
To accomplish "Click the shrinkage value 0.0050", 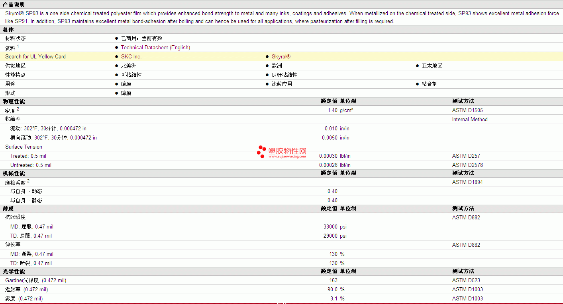I will click(x=330, y=137).
